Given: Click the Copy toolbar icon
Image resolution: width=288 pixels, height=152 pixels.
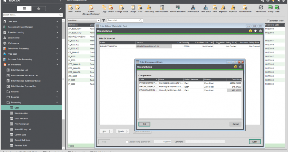Looking at the screenshot, I should tap(104, 9).
